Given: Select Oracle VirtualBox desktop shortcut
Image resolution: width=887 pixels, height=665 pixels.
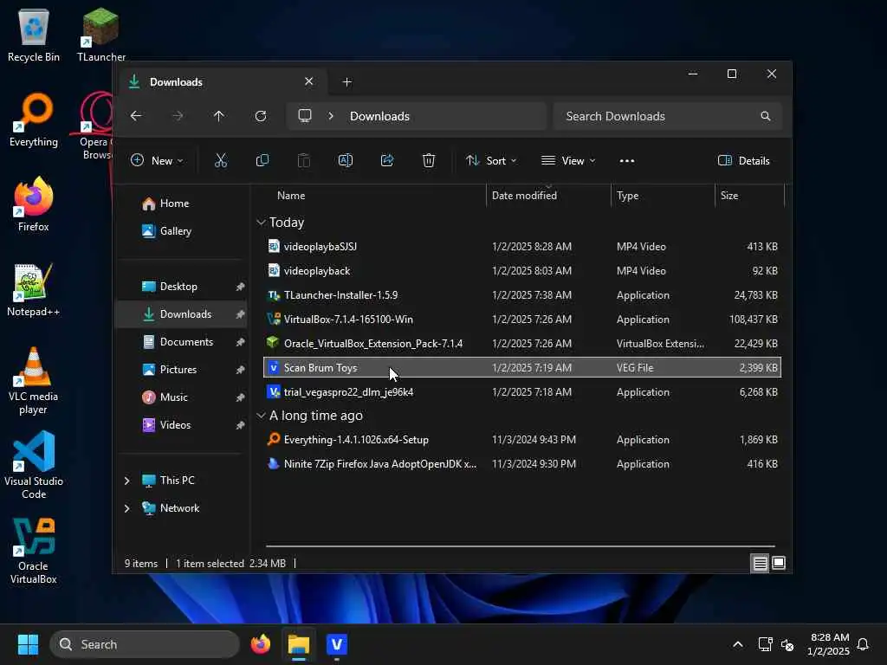Looking at the screenshot, I should click(x=34, y=551).
